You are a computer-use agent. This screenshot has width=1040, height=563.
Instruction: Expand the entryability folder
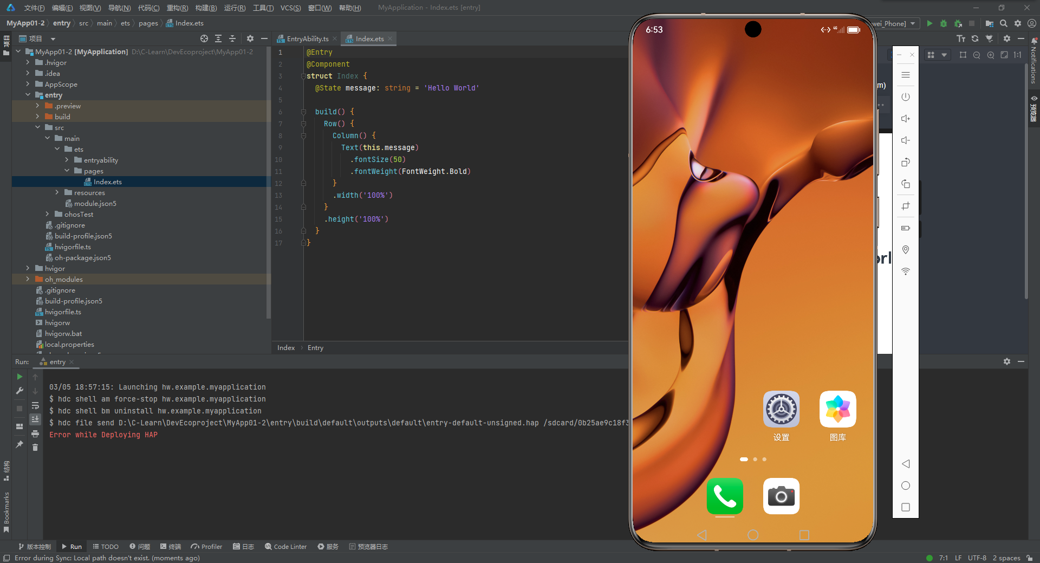[x=67, y=160]
